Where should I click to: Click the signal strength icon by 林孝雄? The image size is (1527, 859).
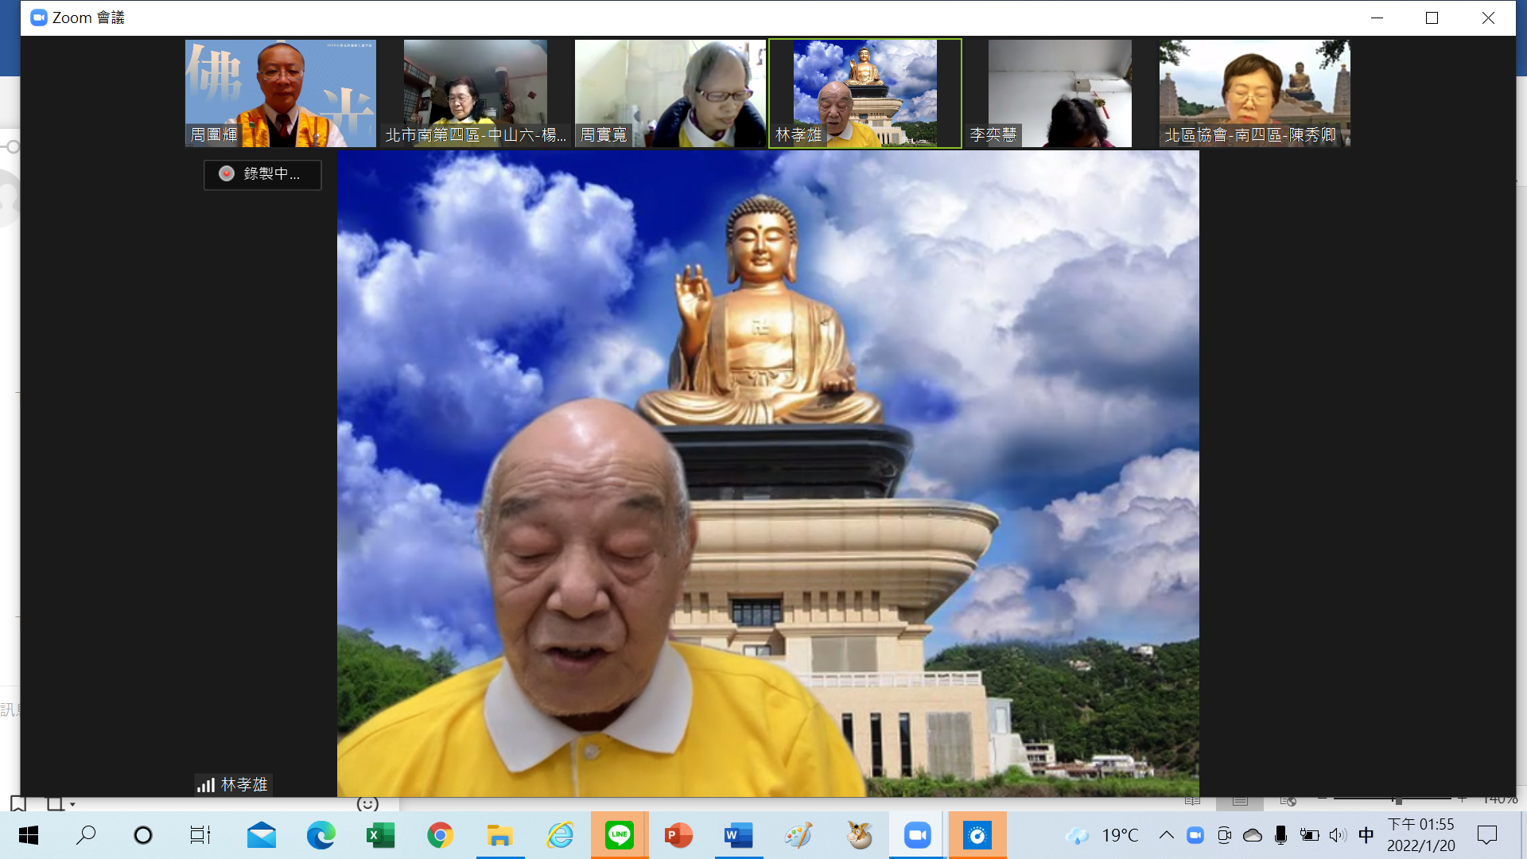(x=206, y=785)
